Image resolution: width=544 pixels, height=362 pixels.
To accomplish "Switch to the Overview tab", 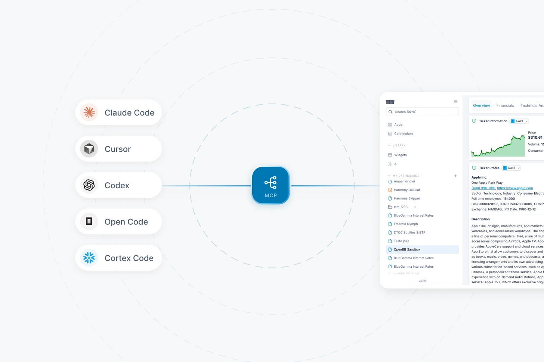I will click(481, 106).
